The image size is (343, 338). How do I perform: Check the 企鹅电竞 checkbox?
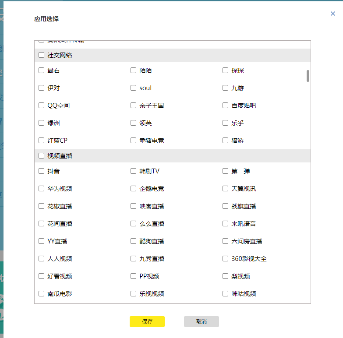coord(133,188)
